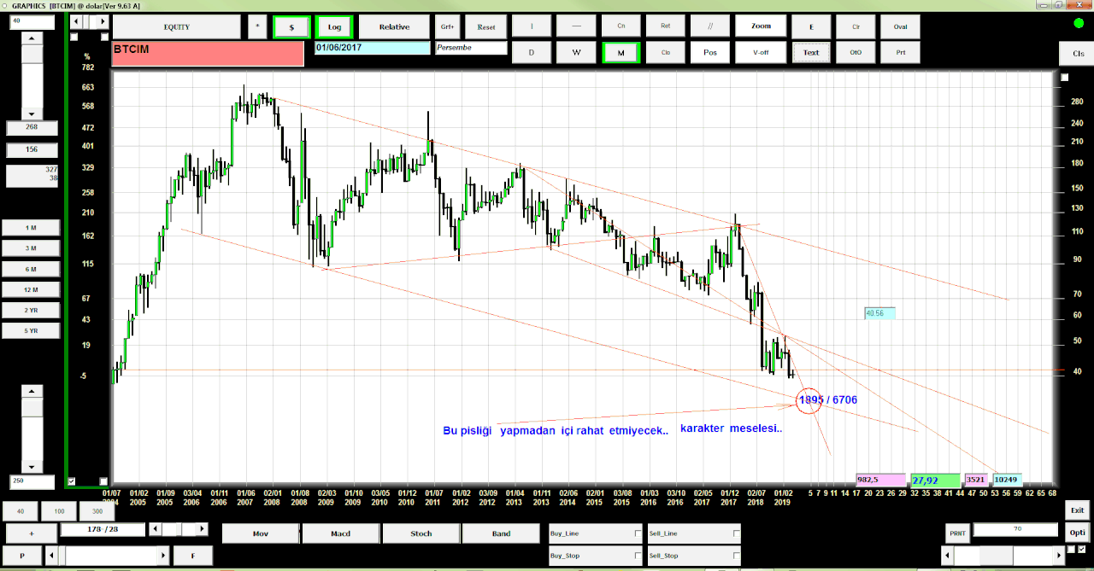The height and width of the screenshot is (571, 1094).
Task: Select the parallel lines (//) drawing tool
Action: pos(710,26)
